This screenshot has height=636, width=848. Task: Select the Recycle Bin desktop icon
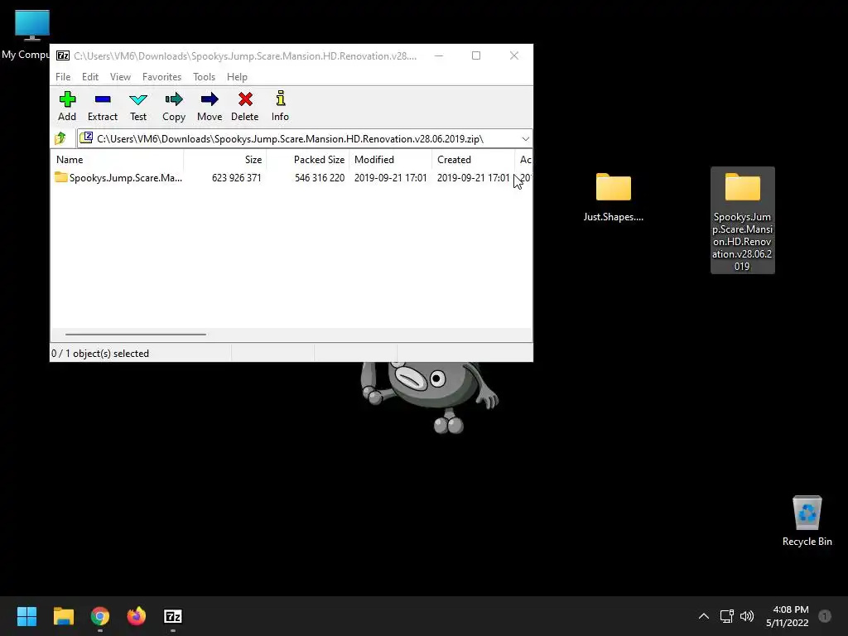[807, 521]
